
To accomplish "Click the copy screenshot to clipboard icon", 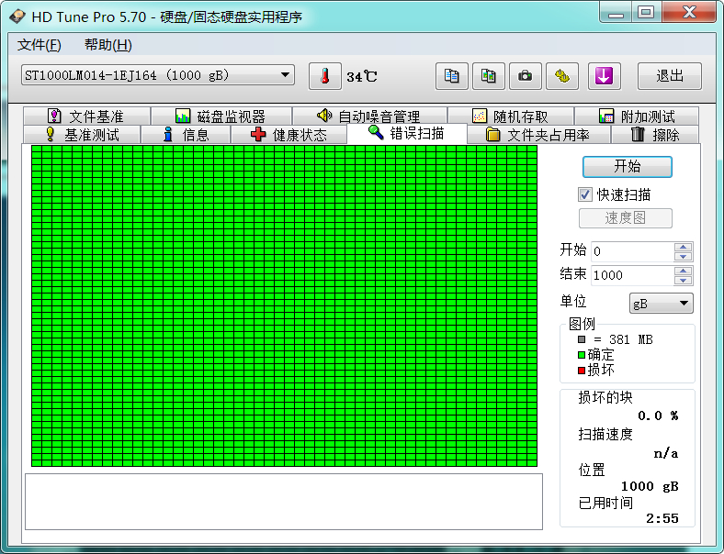I will point(489,76).
